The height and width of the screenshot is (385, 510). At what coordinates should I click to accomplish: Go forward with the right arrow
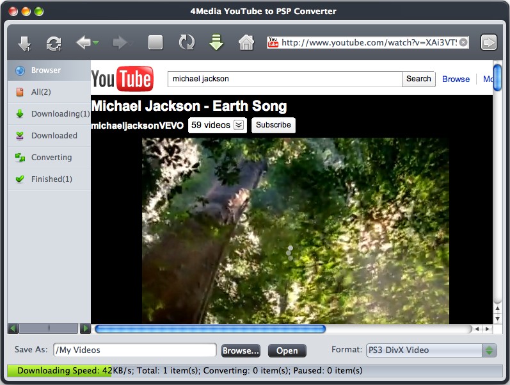coord(120,43)
